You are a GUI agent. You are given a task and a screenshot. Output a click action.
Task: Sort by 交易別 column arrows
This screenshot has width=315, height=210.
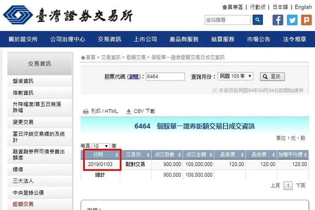pos(148,155)
